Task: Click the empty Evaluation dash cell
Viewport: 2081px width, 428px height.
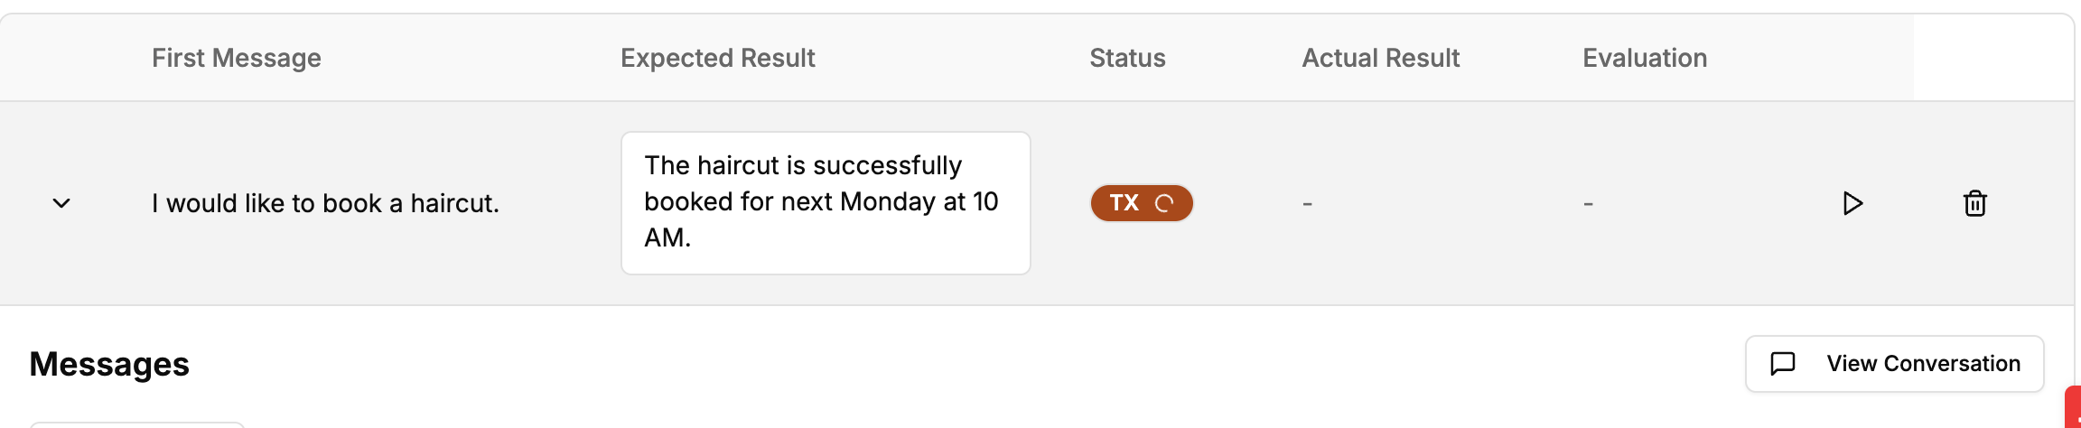Action: [x=1588, y=204]
